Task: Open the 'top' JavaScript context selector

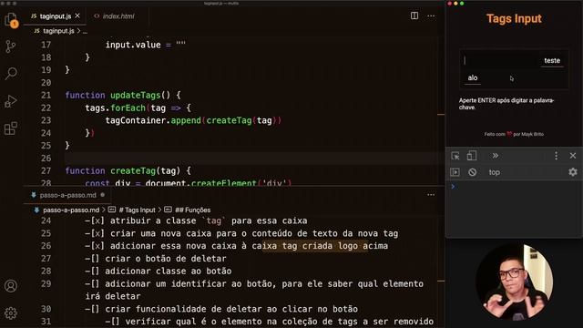Action: 494,172
